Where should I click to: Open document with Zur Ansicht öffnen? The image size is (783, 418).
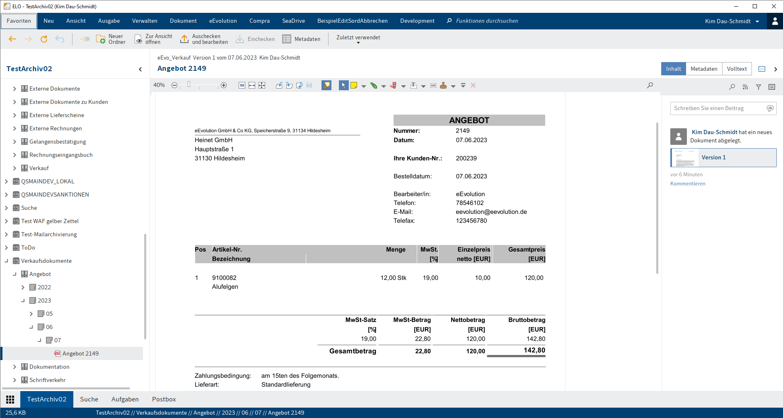(153, 39)
